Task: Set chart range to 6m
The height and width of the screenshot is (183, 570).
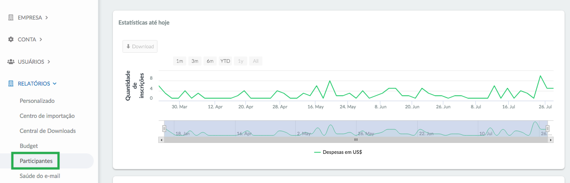Action: point(210,61)
